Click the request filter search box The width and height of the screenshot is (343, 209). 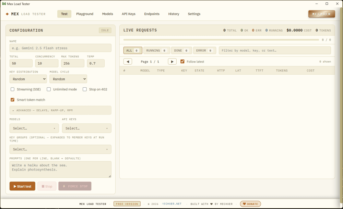(275, 51)
